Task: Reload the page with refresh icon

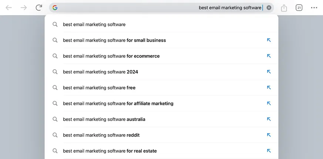Action: pos(39,8)
